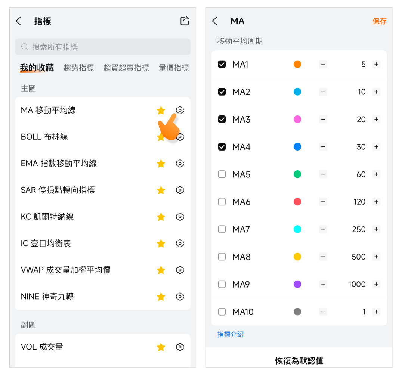Click the orange MA1 color swatch
This screenshot has height=375, width=402.
pyautogui.click(x=297, y=64)
